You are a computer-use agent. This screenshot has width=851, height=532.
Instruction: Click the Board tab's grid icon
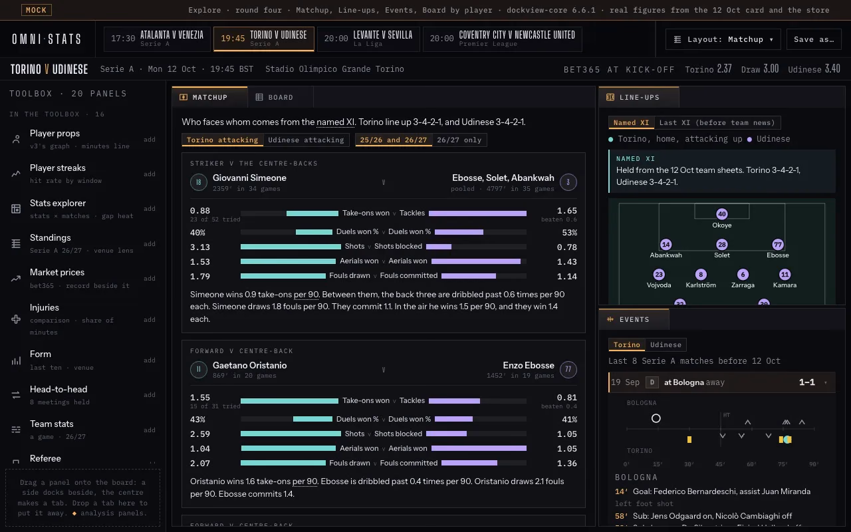pyautogui.click(x=259, y=97)
